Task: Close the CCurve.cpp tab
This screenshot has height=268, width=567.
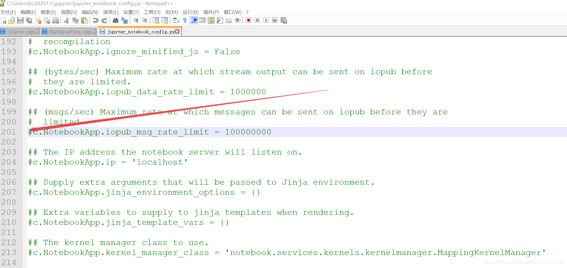Action: click(x=37, y=31)
